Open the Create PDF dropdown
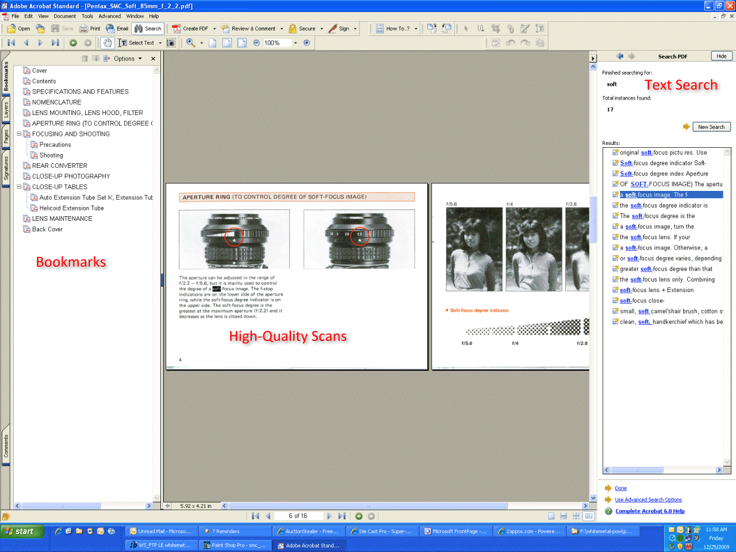Screen dimensions: 736x552 (x=214, y=28)
